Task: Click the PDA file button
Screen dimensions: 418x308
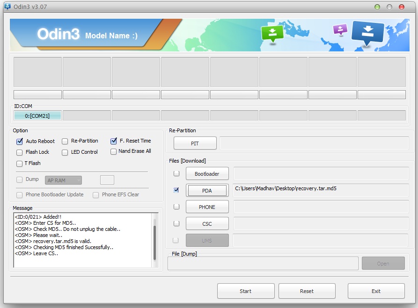Action: (207, 190)
